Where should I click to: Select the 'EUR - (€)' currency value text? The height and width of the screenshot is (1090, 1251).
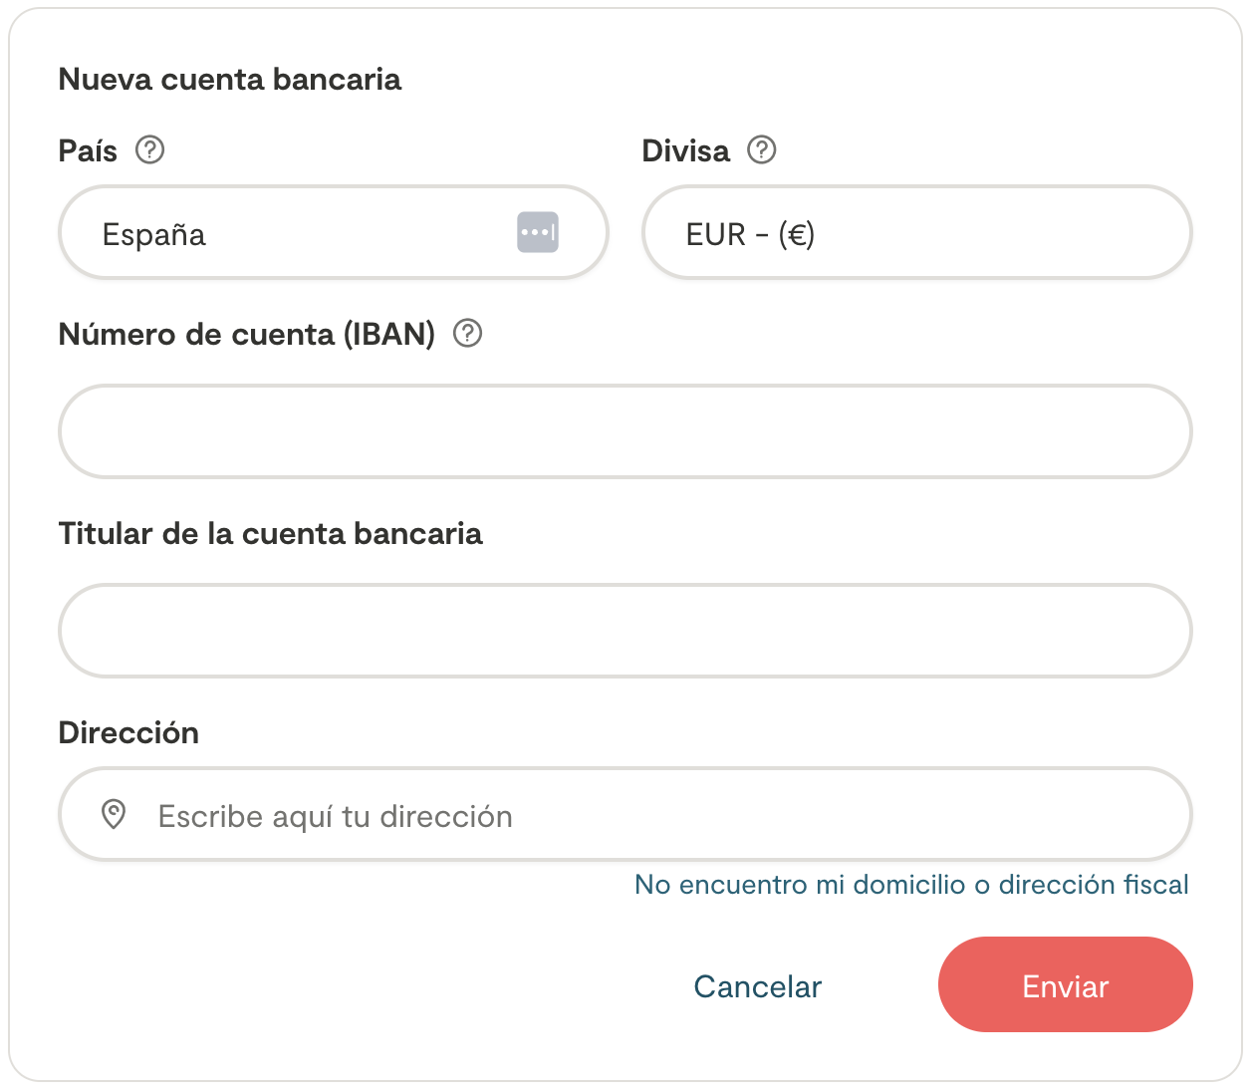click(750, 235)
